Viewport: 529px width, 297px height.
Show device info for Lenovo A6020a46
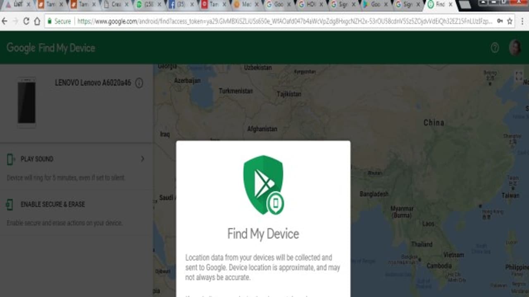tap(139, 83)
